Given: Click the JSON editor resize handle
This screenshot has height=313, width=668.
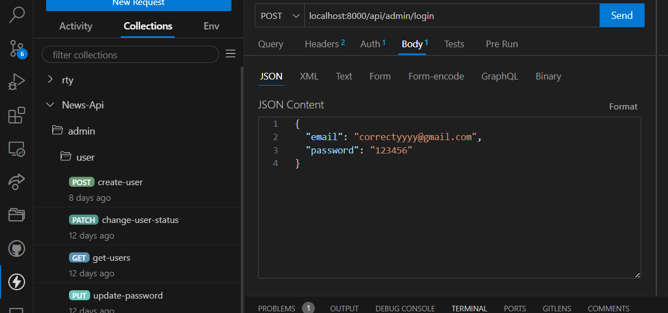Looking at the screenshot, I should tap(637, 275).
